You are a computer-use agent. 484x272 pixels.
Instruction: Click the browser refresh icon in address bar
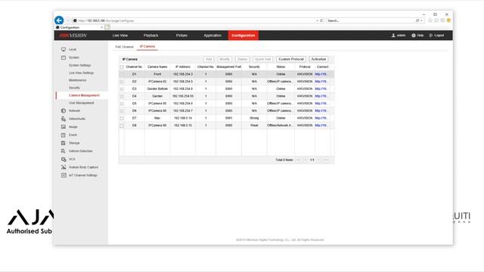(x=321, y=20)
